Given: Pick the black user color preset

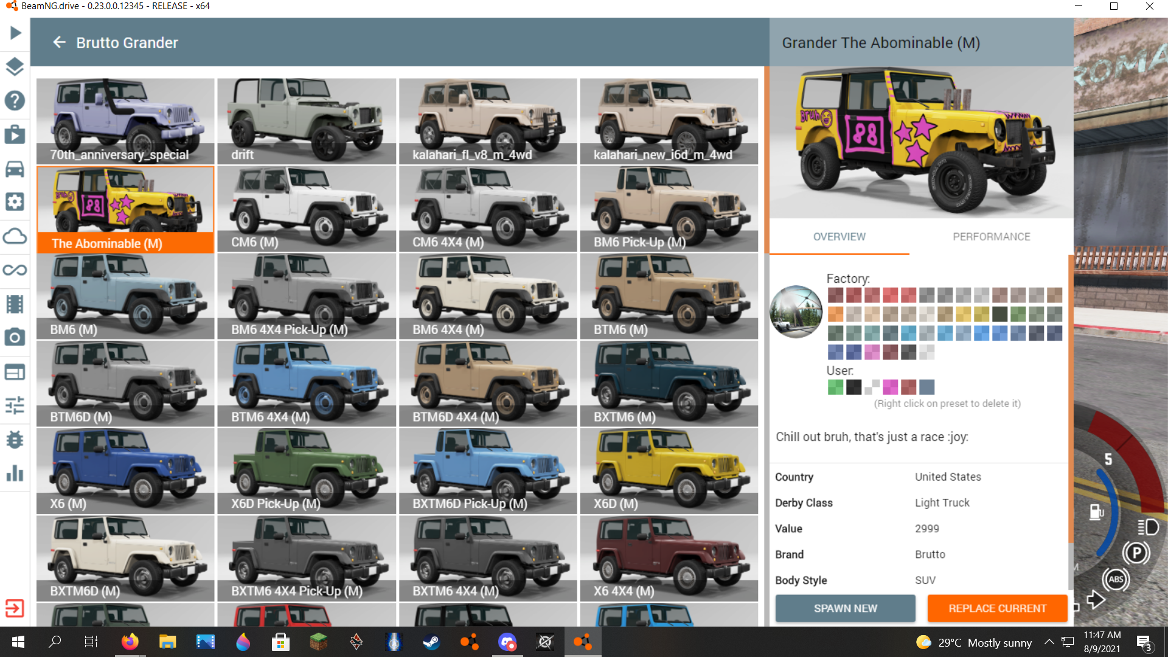Looking at the screenshot, I should (853, 387).
